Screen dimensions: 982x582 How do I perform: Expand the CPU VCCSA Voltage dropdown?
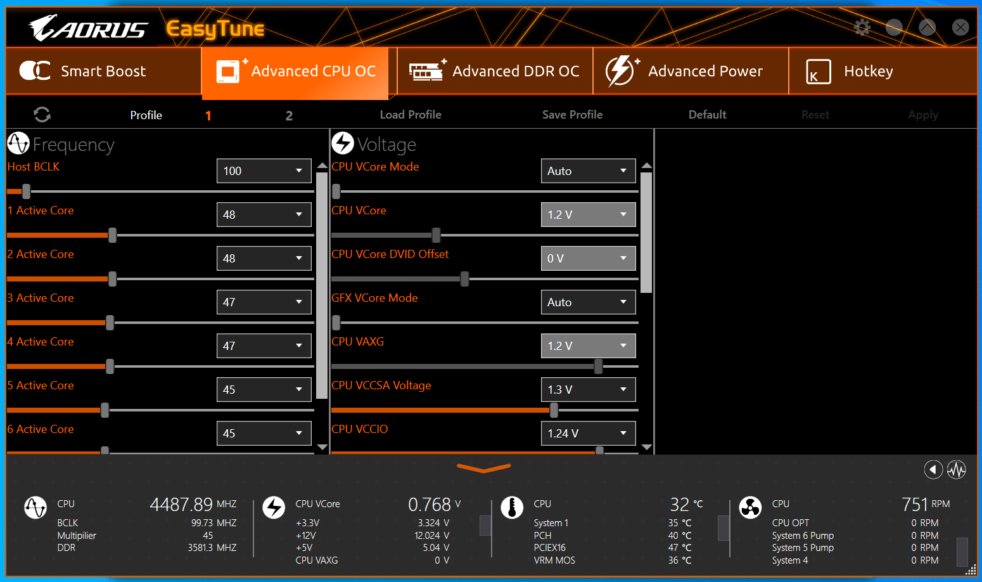tap(588, 390)
